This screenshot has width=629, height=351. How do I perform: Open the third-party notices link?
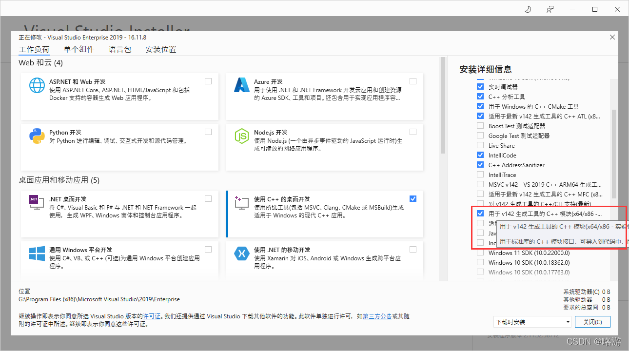pyautogui.click(x=377, y=316)
